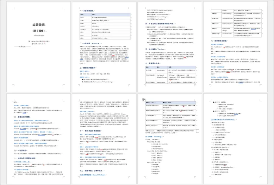
Task: Click the table move handle above the Cues table
Action: [x=144, y=100]
